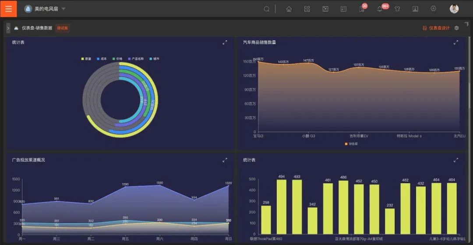
Task: Expand the 广告投放渠道概况 chart panel
Action: pos(225,160)
